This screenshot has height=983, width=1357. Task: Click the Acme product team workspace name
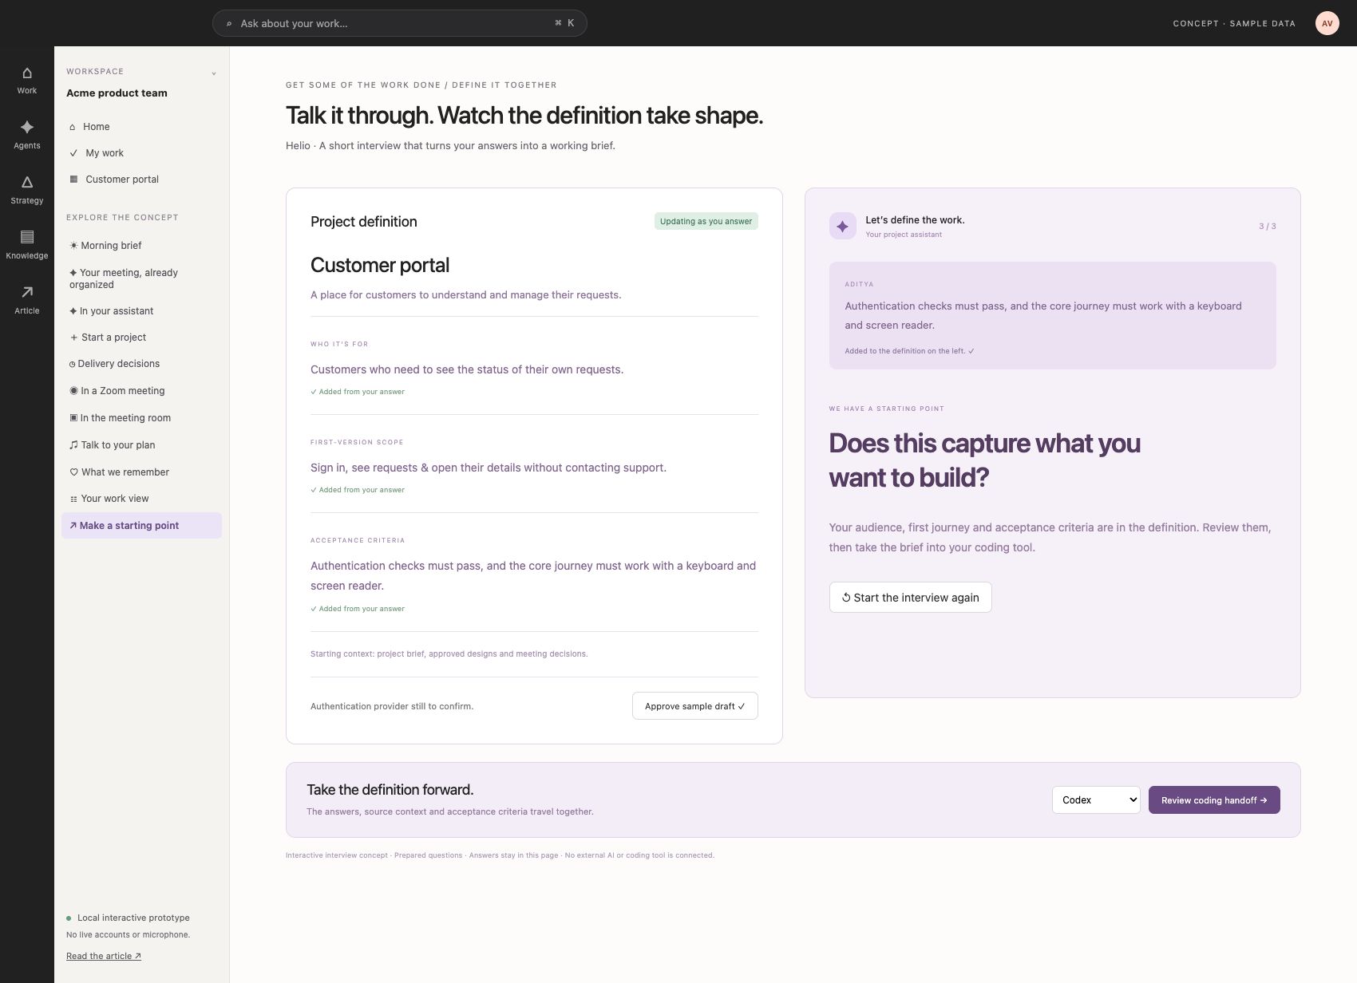[117, 93]
